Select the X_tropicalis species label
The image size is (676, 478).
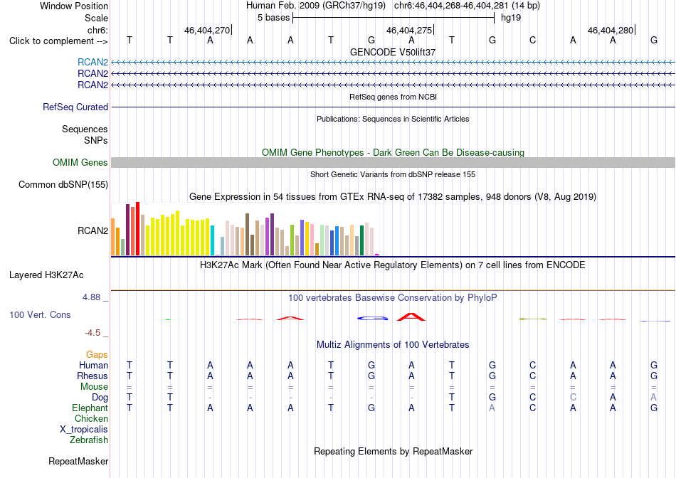[x=84, y=430]
